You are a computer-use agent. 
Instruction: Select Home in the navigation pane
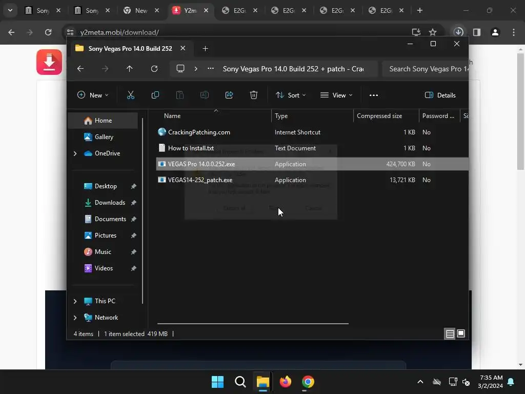103,121
